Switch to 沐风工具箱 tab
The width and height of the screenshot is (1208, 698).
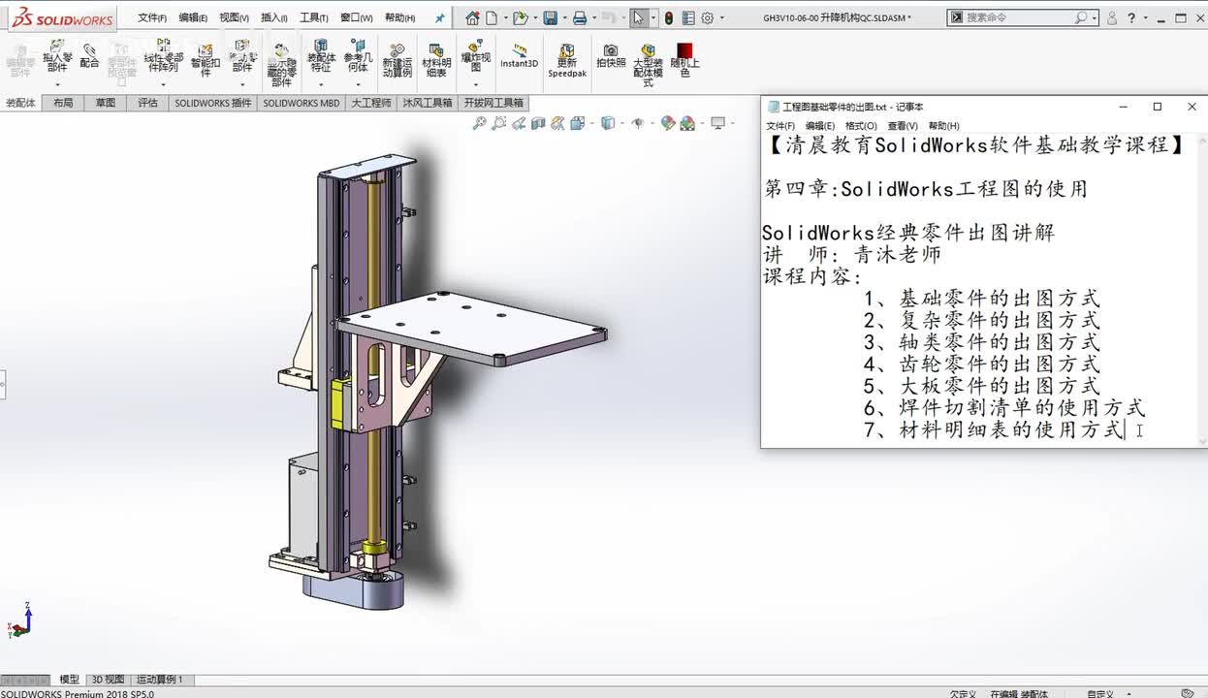[428, 103]
